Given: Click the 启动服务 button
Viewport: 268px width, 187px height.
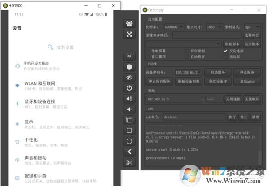Looking at the screenshot, I should tap(218, 72).
